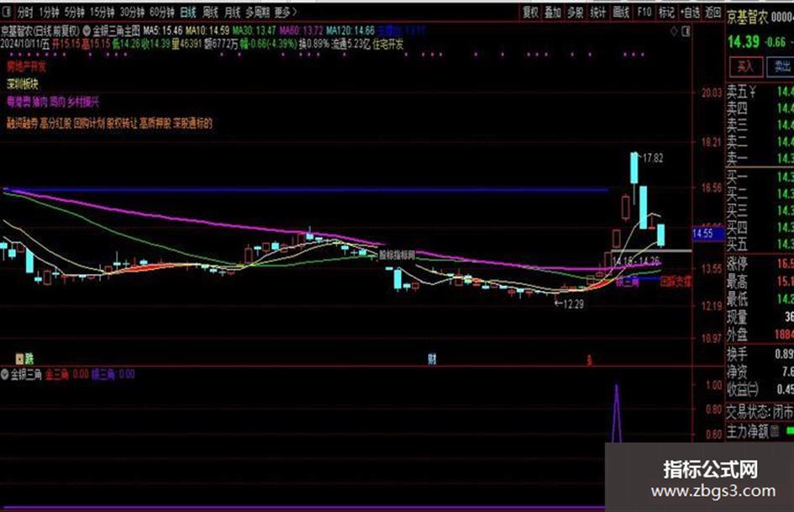Click the 14.55 price label on axis
The height and width of the screenshot is (512, 794).
tap(703, 234)
